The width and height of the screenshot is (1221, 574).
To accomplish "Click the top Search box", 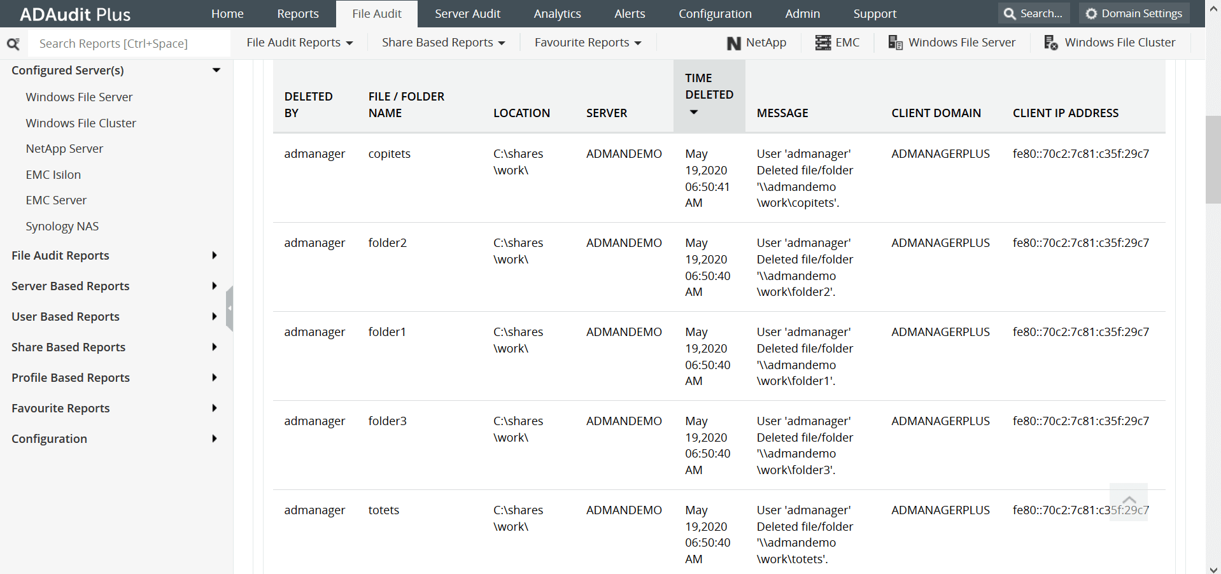I will click(1034, 13).
